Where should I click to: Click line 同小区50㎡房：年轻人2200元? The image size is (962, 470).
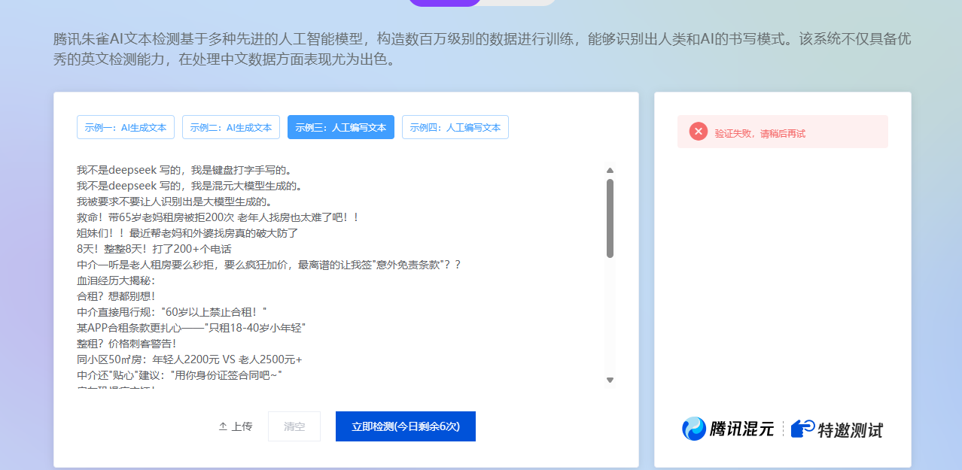point(189,359)
